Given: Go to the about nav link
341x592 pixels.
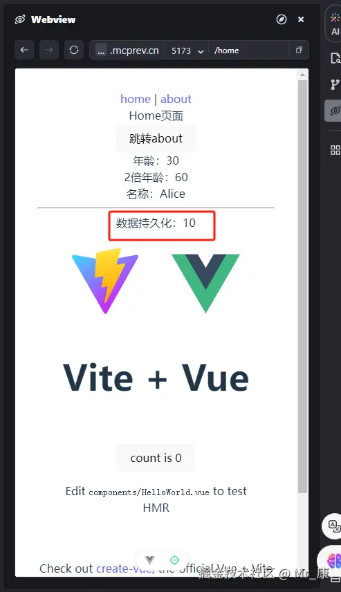Looking at the screenshot, I should click(176, 99).
